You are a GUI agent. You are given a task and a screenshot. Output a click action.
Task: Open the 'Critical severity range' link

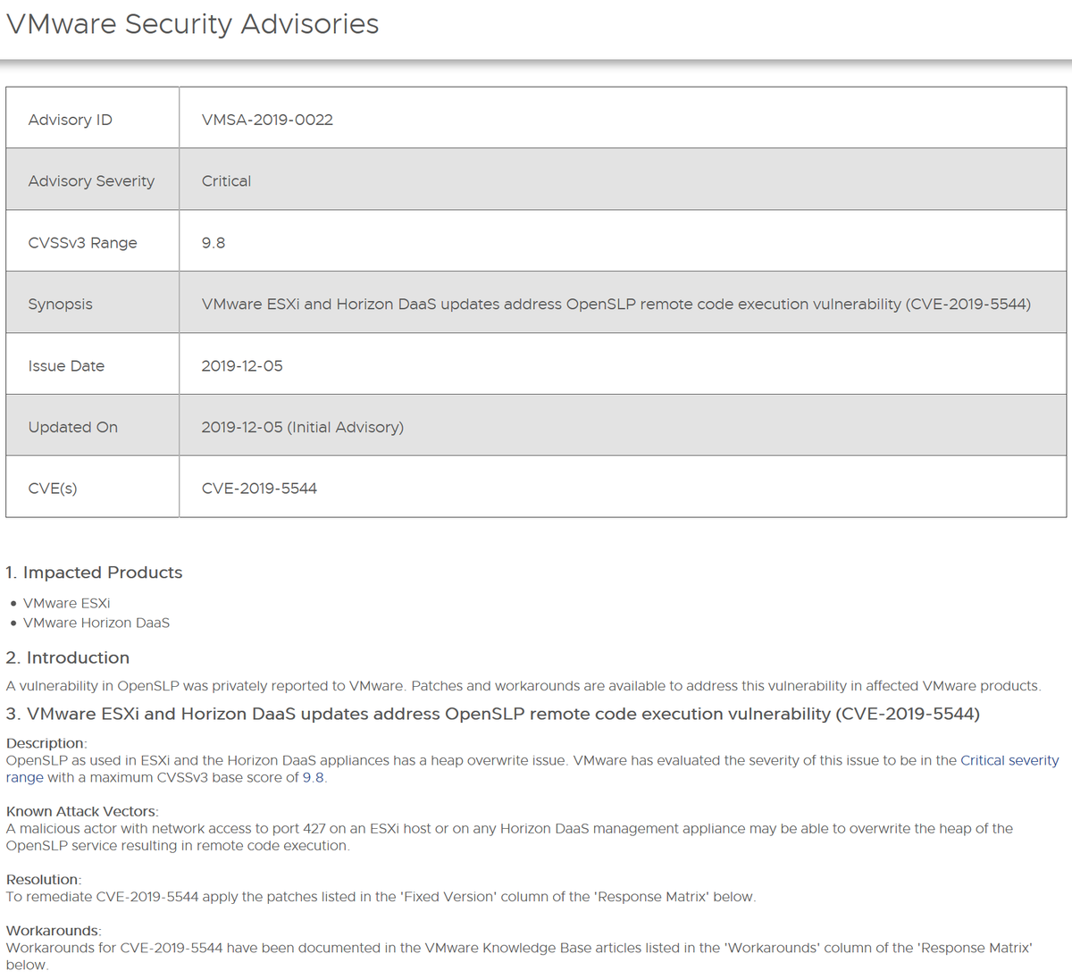click(1009, 760)
